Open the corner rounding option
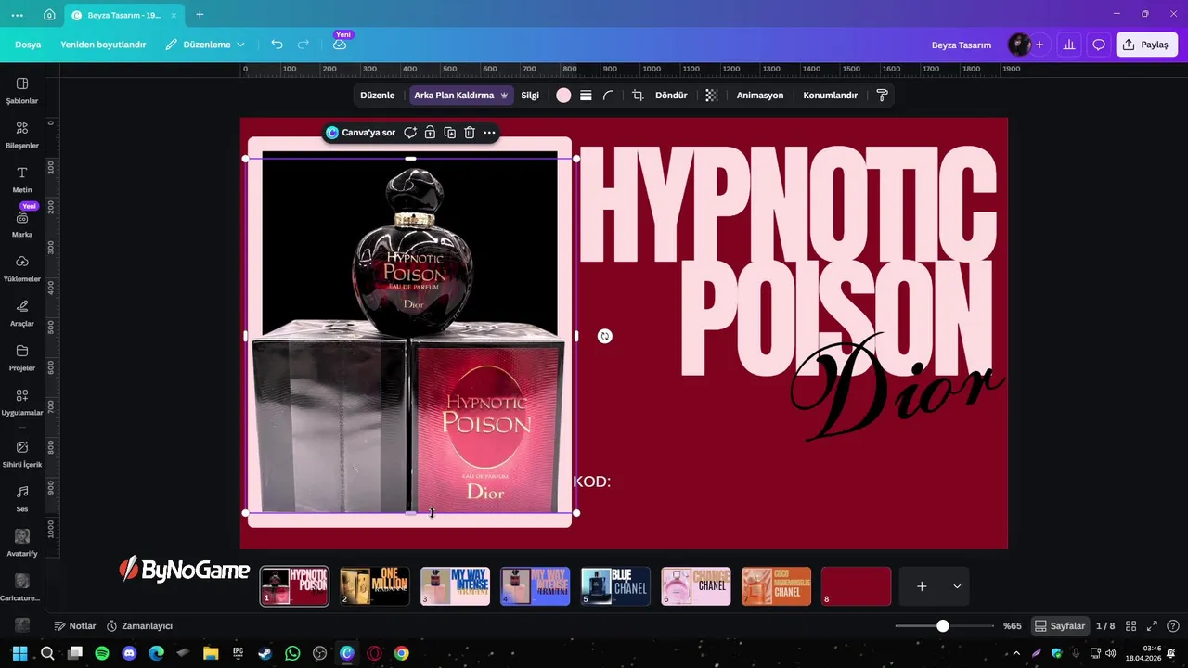The image size is (1188, 668). tap(608, 96)
